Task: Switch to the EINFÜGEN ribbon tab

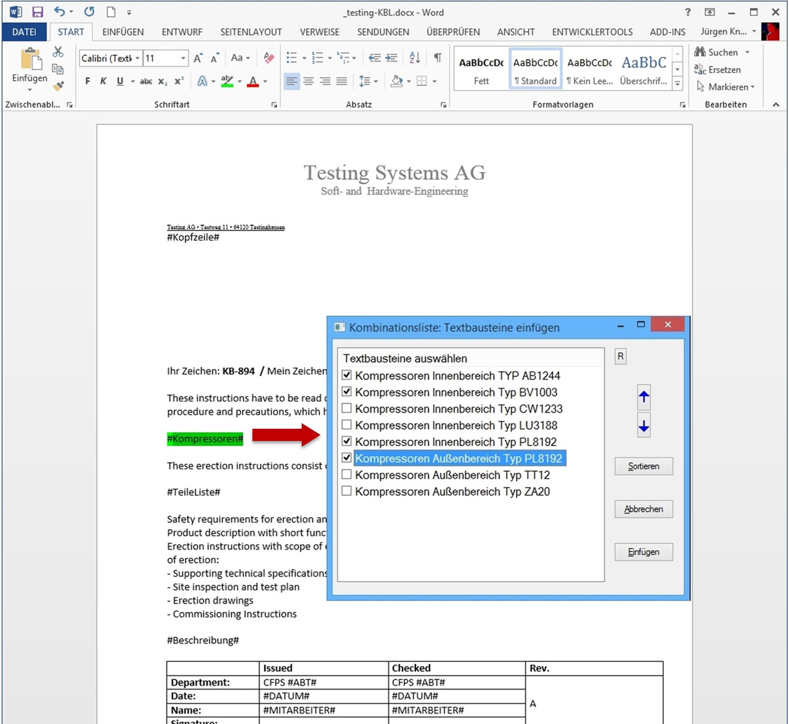Action: [x=123, y=31]
